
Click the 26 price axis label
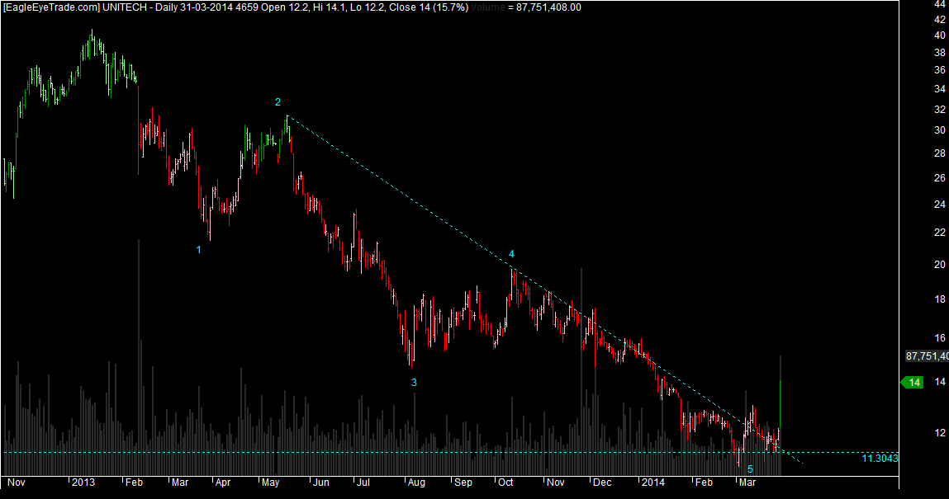[x=940, y=177]
